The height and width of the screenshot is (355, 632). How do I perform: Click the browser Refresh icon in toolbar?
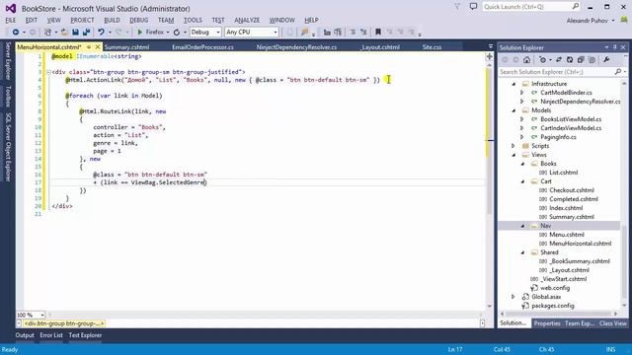click(x=177, y=33)
